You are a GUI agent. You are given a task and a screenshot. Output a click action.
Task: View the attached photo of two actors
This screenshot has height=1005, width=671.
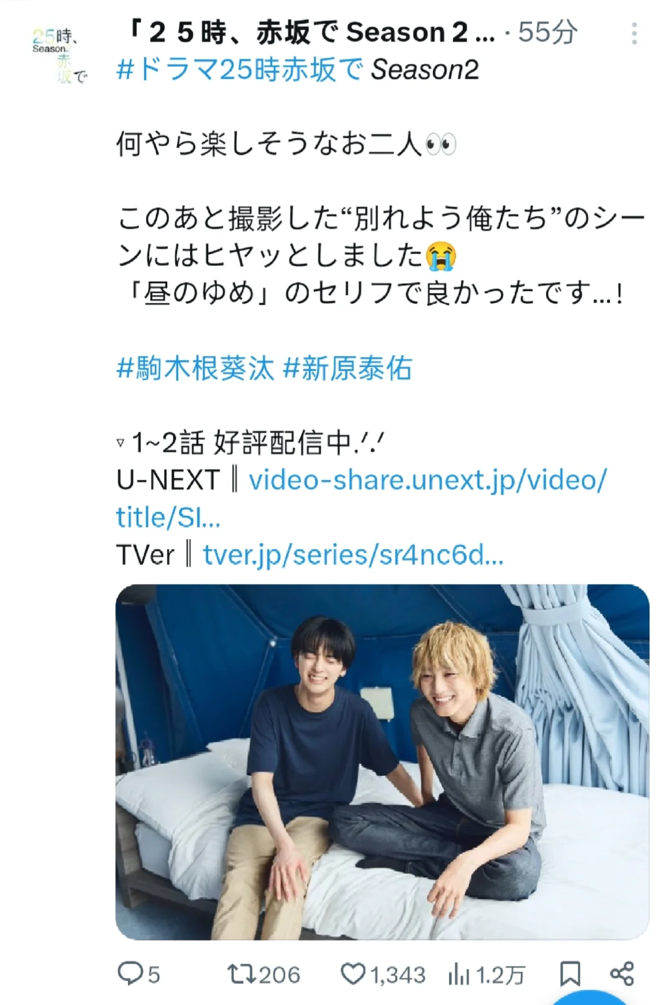382,762
